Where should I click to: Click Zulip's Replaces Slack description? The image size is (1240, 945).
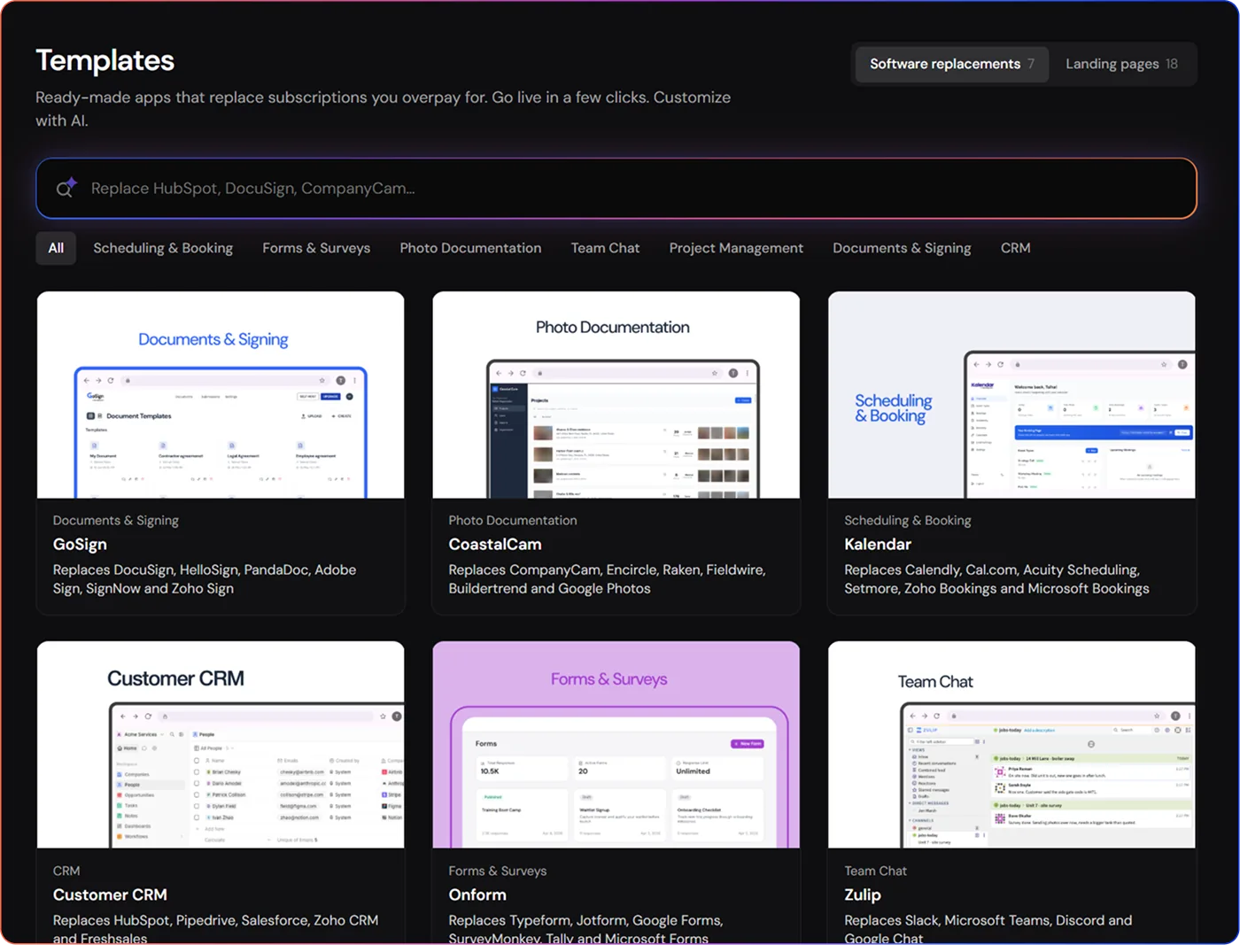point(988,928)
